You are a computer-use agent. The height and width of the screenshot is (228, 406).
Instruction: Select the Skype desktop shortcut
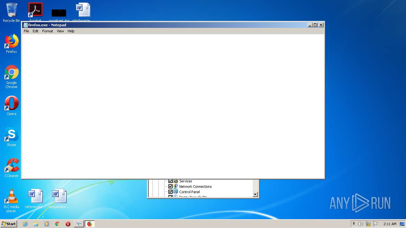click(x=11, y=137)
